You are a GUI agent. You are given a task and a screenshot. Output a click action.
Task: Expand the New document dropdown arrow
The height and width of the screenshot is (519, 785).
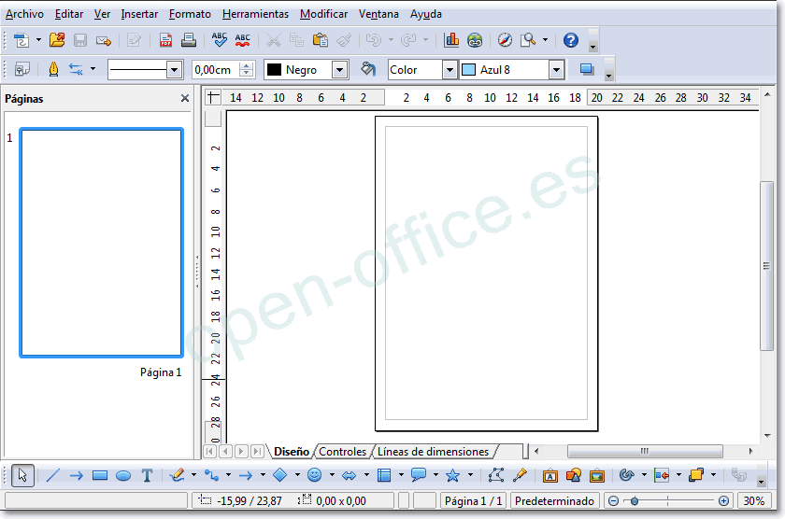click(38, 40)
